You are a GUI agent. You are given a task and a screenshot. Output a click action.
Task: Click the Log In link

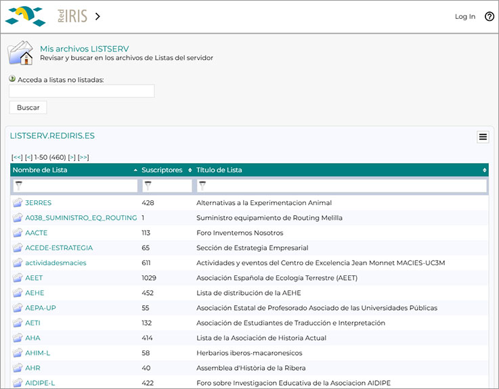coord(465,16)
